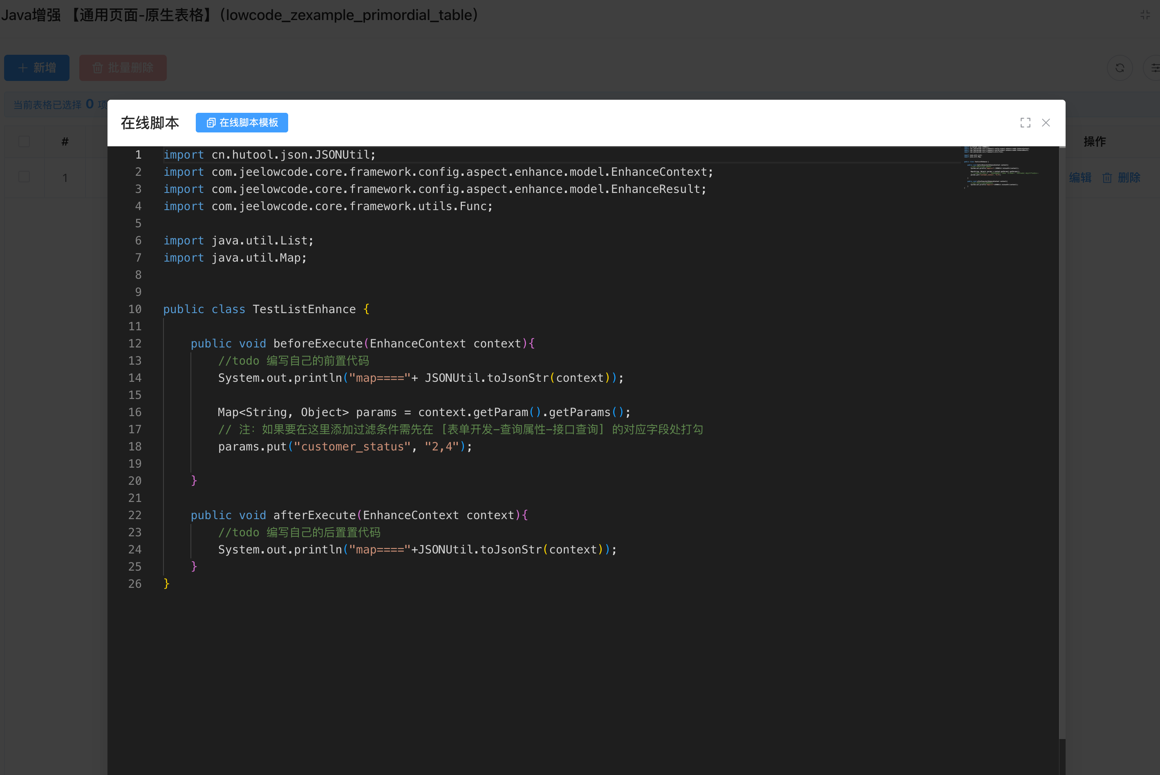Click println statement on line 24
Image resolution: width=1160 pixels, height=775 pixels.
[x=418, y=550]
